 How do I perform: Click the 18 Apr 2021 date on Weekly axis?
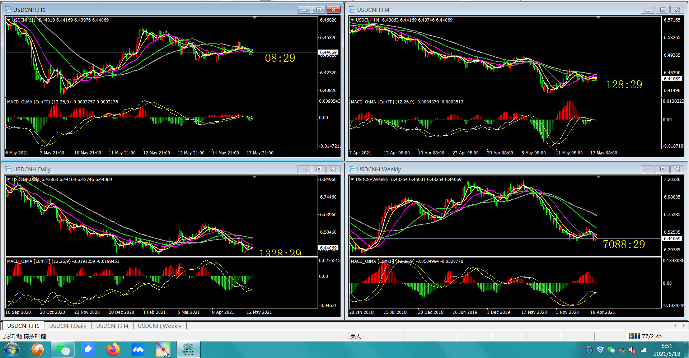coord(603,312)
